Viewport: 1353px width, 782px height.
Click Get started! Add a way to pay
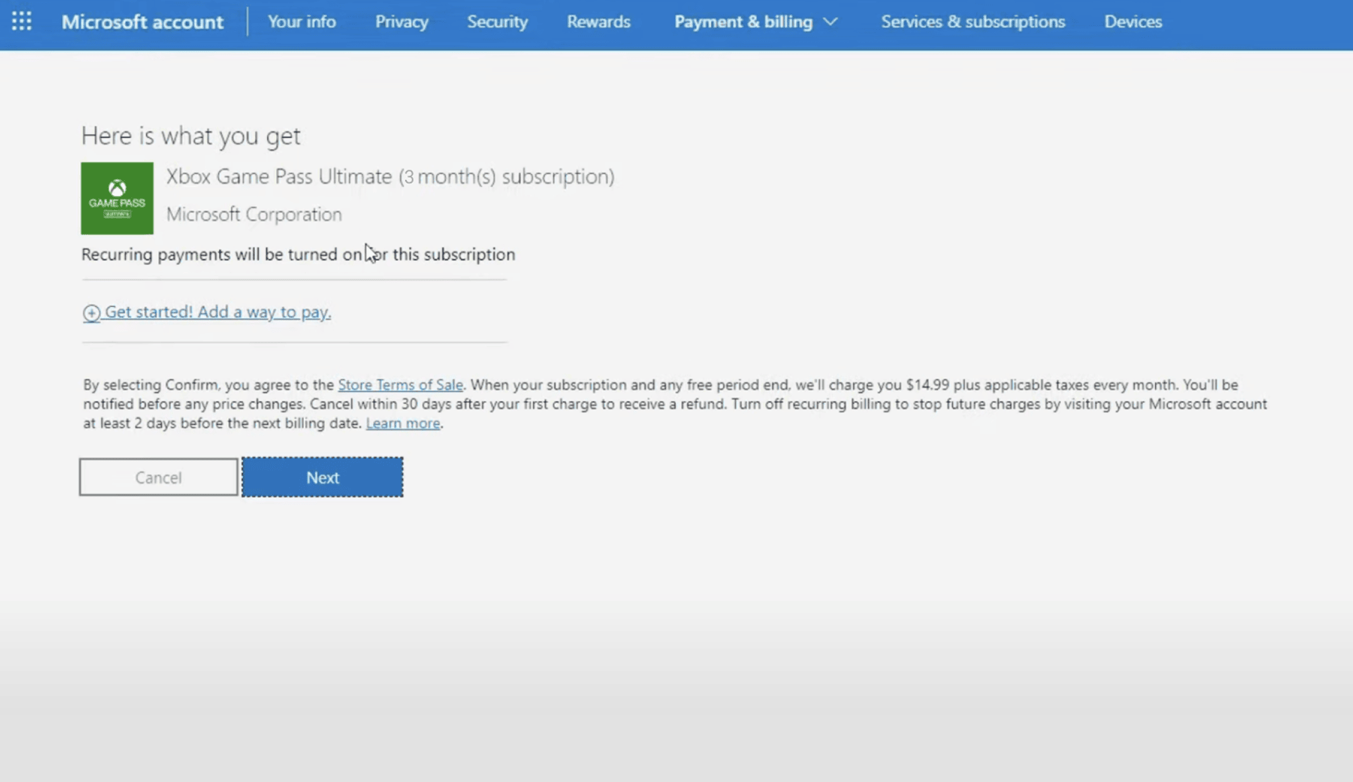(x=217, y=312)
